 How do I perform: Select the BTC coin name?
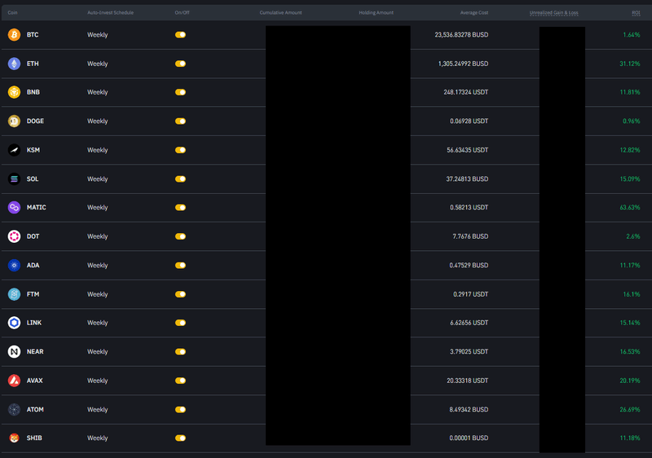click(x=33, y=34)
